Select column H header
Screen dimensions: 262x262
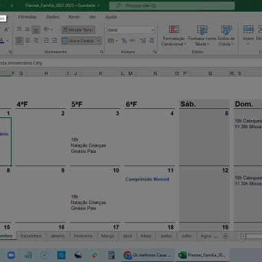coord(46,74)
